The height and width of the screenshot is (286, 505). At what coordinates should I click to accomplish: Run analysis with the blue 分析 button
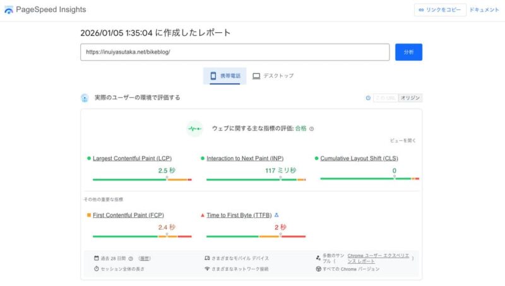click(x=408, y=52)
